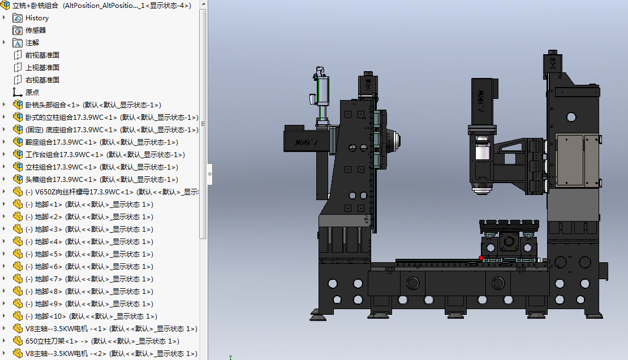
Task: Click the 原点 origin icon
Action: [17, 93]
